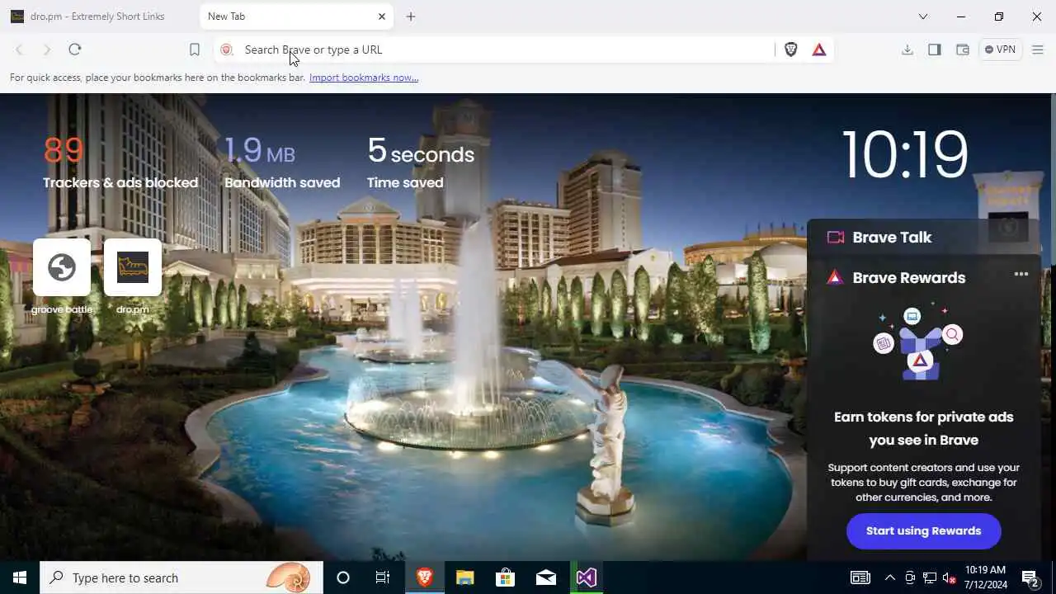Open the groove battle top site tile

[62, 267]
